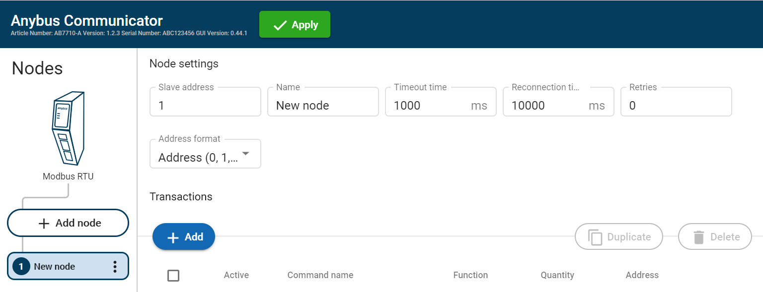Click the node number badge labeled 1

pos(20,266)
